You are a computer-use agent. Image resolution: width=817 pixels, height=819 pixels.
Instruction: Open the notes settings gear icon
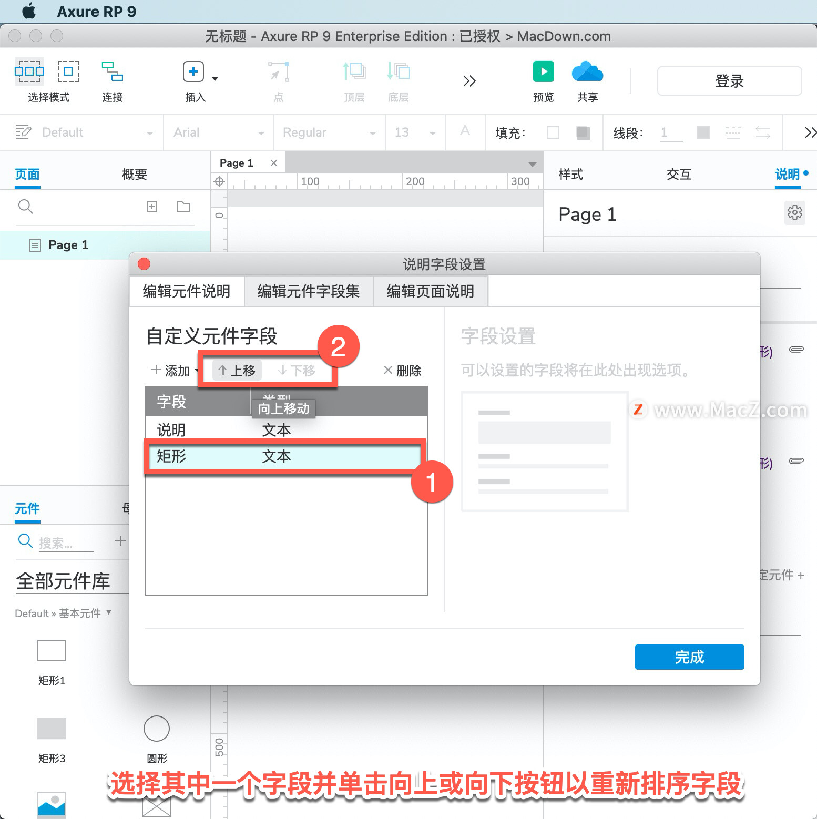click(x=794, y=212)
